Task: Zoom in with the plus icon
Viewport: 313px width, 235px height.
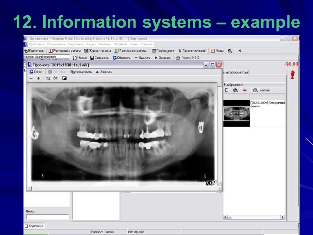Action: click(39, 78)
